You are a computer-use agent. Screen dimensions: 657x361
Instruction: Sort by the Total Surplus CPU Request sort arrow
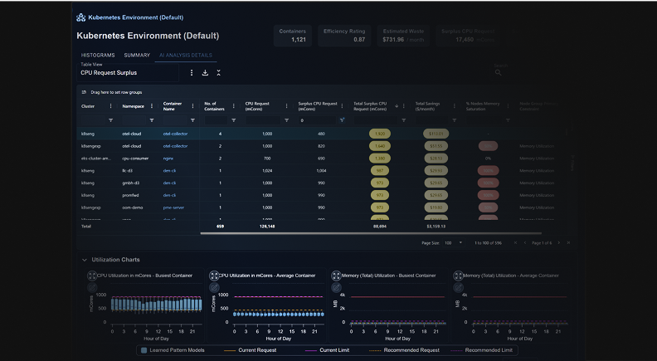tap(397, 106)
